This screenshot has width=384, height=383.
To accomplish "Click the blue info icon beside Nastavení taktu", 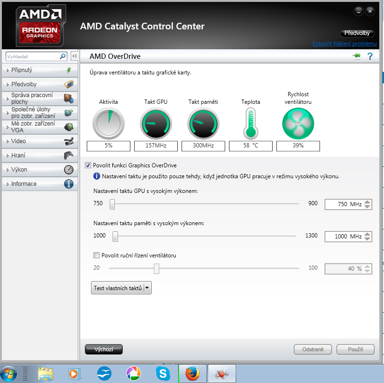I will tap(97, 176).
